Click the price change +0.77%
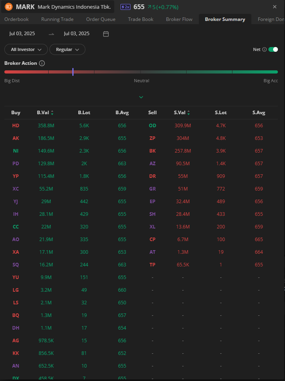The image size is (285, 381). coord(168,7)
